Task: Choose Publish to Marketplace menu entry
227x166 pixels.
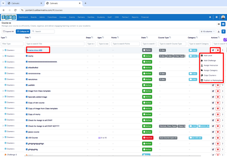Action: (x=212, y=80)
